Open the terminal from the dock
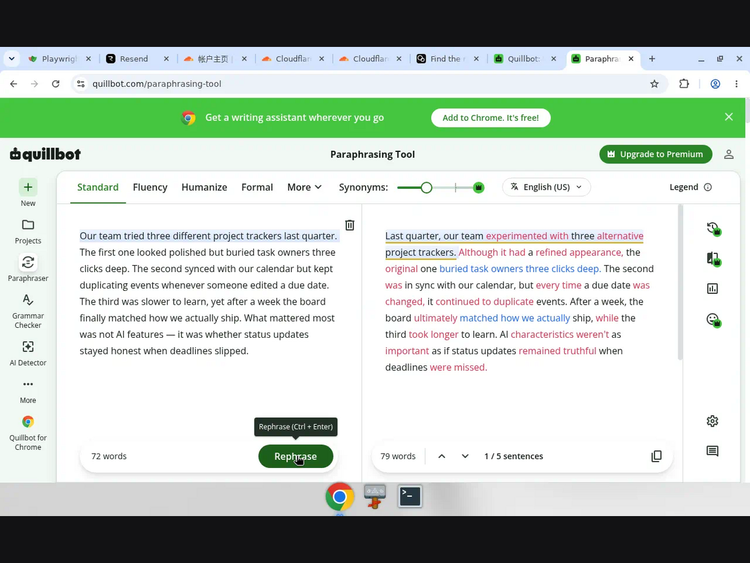The width and height of the screenshot is (750, 563). click(410, 497)
